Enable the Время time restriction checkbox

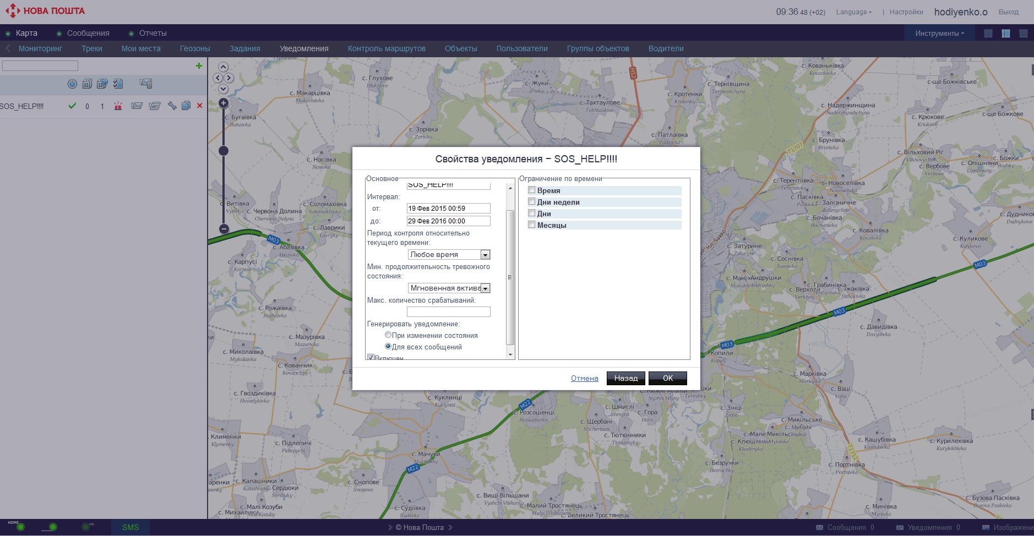[532, 190]
